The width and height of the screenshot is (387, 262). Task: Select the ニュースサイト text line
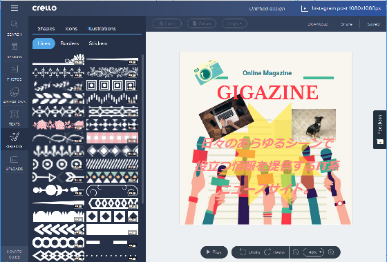(264, 189)
